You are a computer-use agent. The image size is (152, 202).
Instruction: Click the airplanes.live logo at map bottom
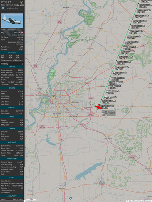[71, 198]
